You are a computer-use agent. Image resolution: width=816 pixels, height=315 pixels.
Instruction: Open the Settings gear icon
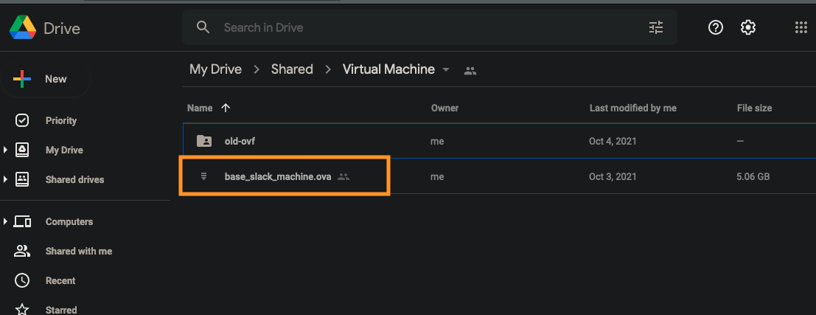click(748, 27)
